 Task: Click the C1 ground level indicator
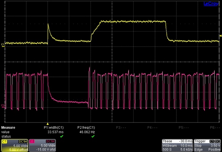(3, 45)
